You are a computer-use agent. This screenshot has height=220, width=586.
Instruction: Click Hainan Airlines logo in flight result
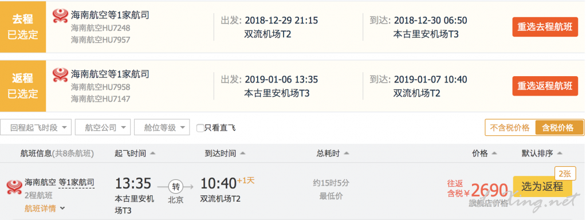click(x=14, y=187)
